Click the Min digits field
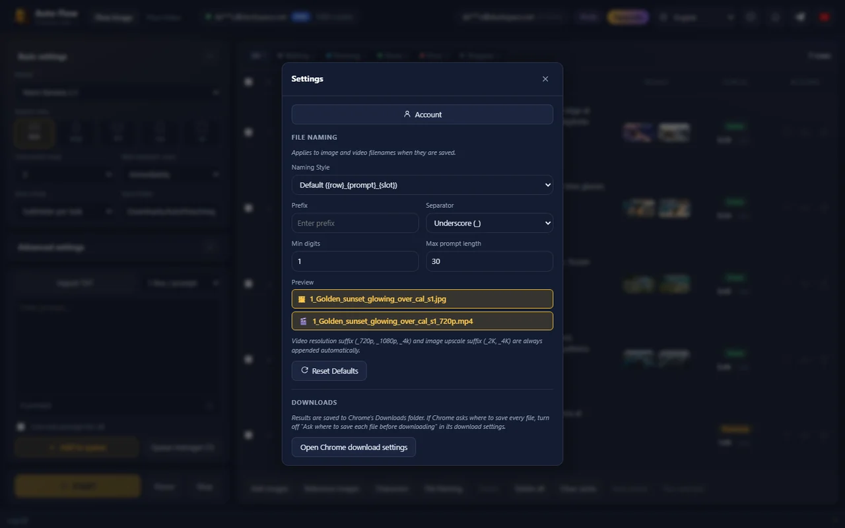845x528 pixels. click(x=355, y=261)
